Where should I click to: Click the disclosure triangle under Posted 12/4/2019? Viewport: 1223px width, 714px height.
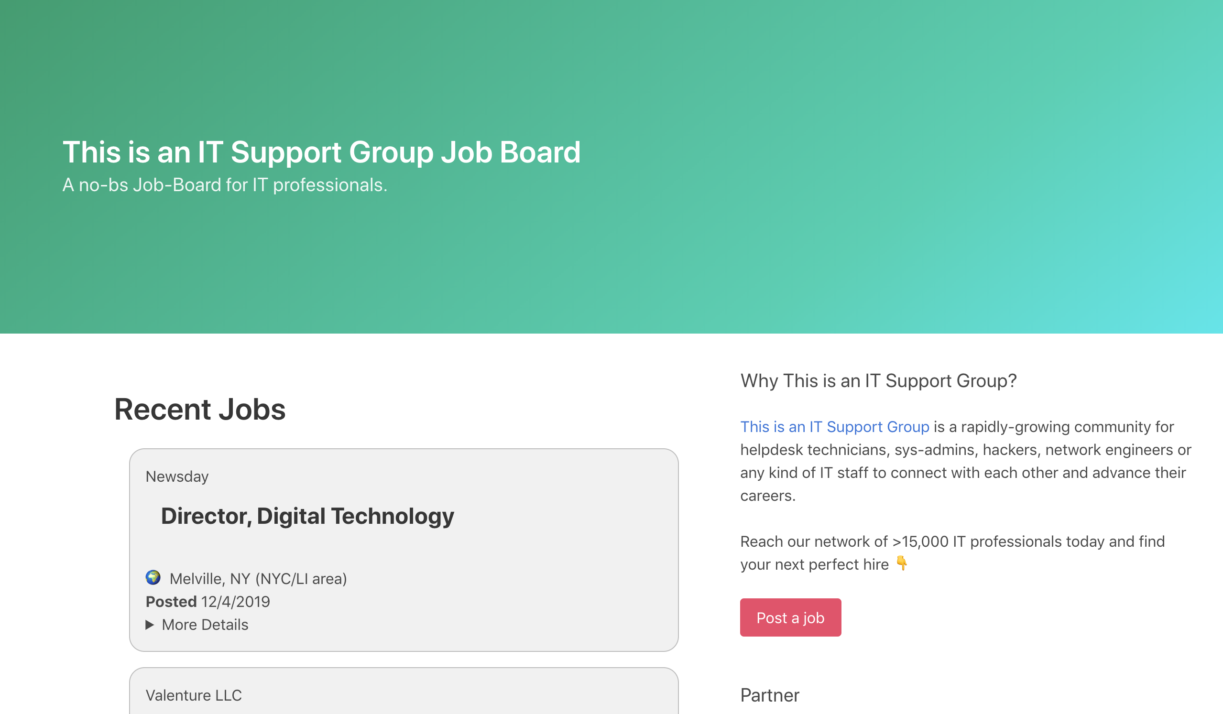click(150, 625)
